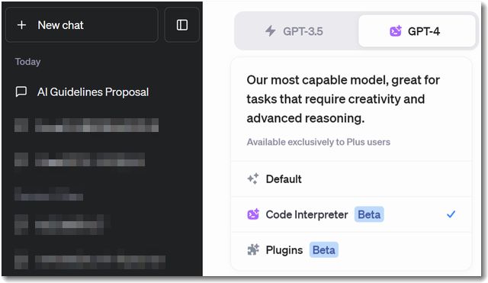Click the chat bubble icon beside AI Guidelines Proposal
The image size is (488, 283).
tap(21, 92)
